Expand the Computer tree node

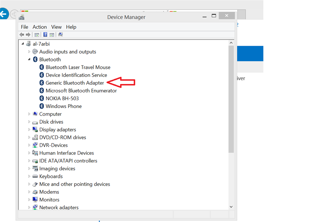pos(29,114)
